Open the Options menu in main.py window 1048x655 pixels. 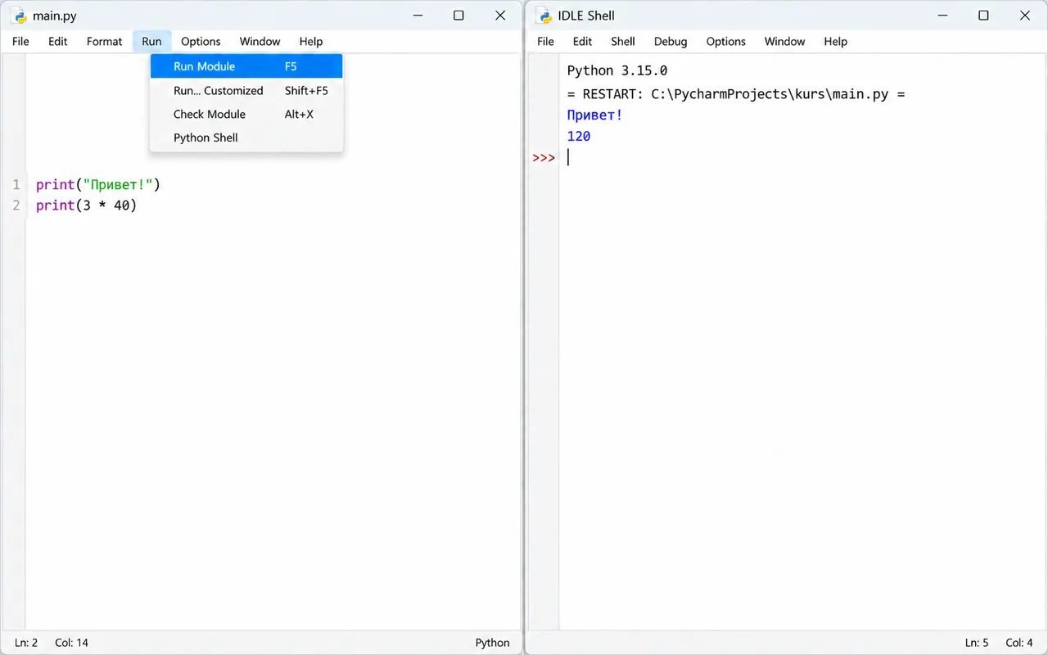click(x=201, y=42)
